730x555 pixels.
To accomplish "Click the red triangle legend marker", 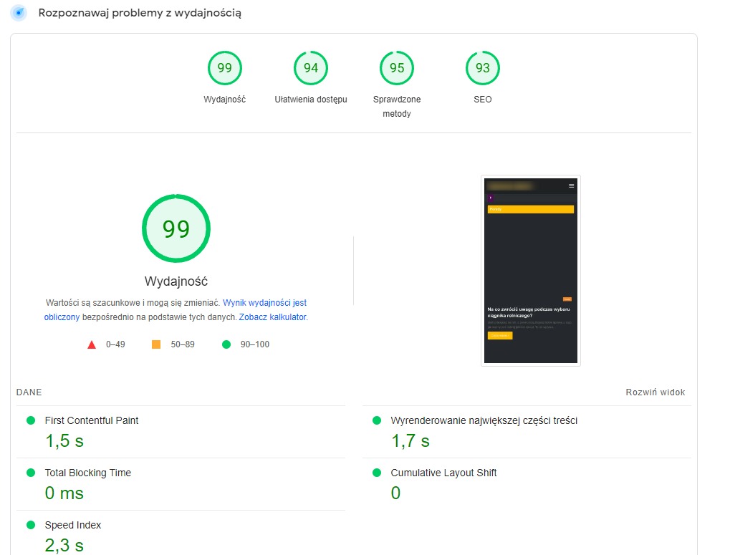I will pyautogui.click(x=92, y=344).
